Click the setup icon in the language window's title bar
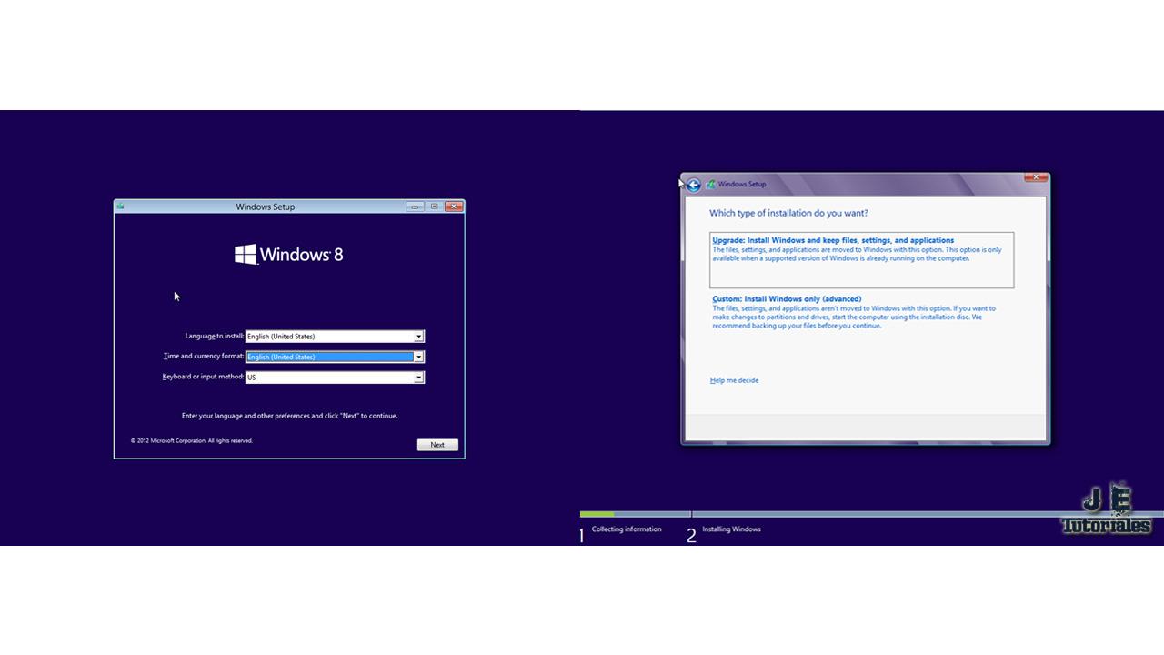 click(120, 207)
